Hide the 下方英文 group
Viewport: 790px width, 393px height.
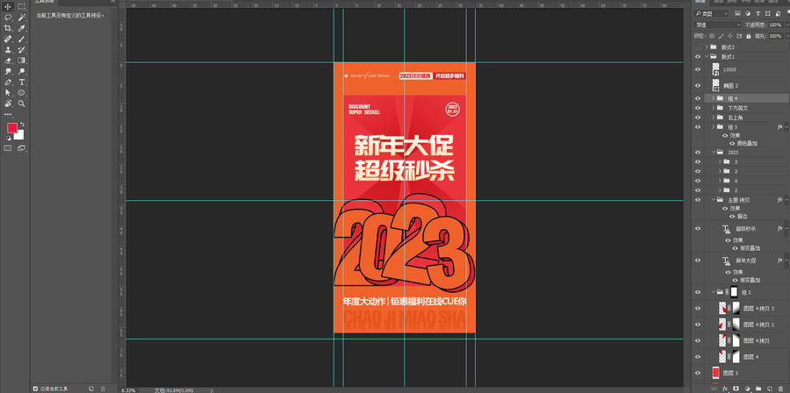[698, 108]
